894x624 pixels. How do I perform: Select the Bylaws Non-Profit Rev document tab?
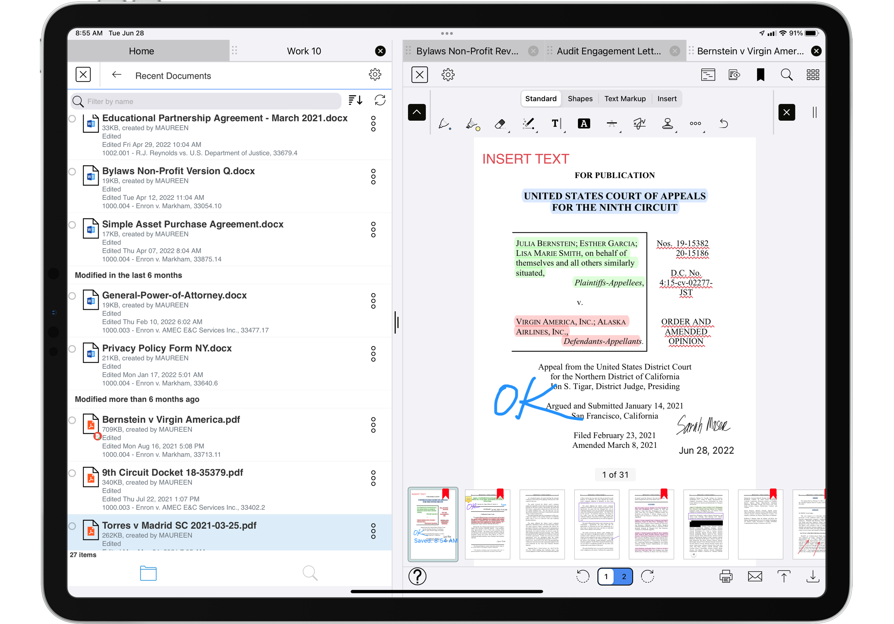click(x=467, y=51)
